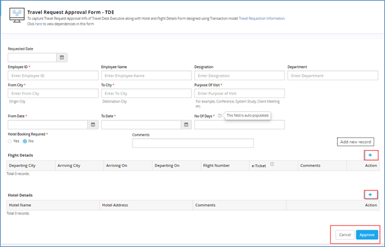
Task: Focus the Employee ID field
Action: pyautogui.click(x=53, y=76)
